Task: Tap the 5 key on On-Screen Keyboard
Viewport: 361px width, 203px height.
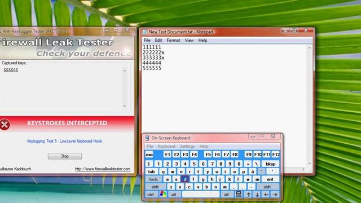Action: click(194, 164)
